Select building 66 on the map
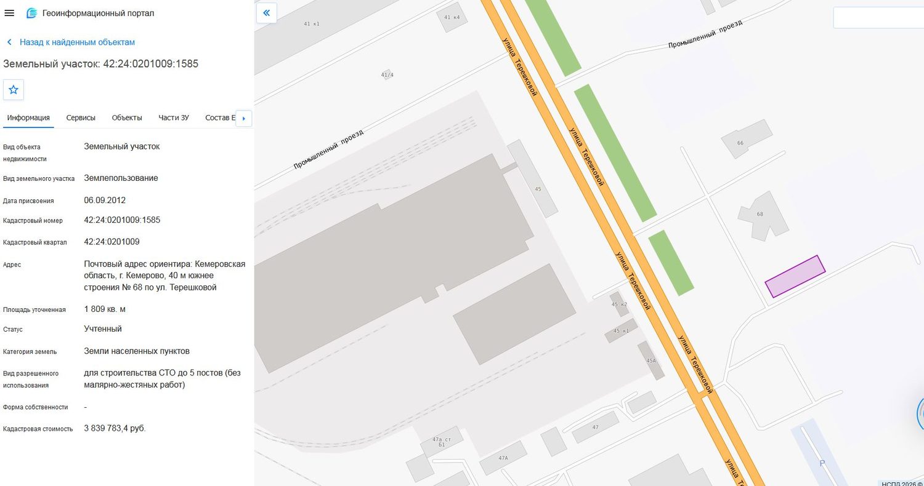This screenshot has width=924, height=486. point(747,138)
